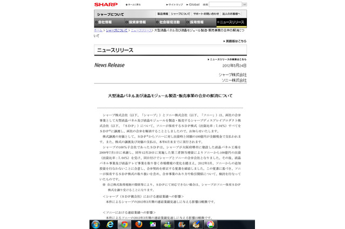Open the paint brush taskbar application
Image resolution: width=345 pixels, height=229 pixels.
click(196, 224)
